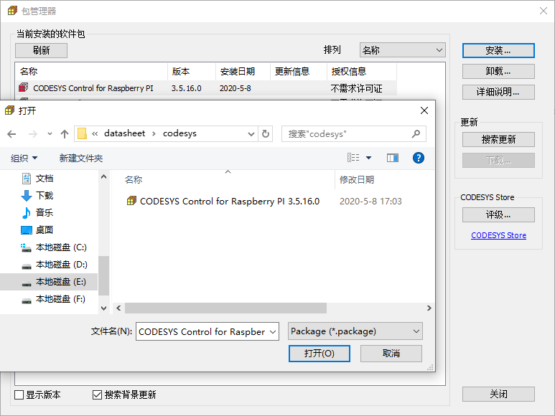Click the horizontal scrollbar in file list
555x416 pixels.
(x=226, y=308)
